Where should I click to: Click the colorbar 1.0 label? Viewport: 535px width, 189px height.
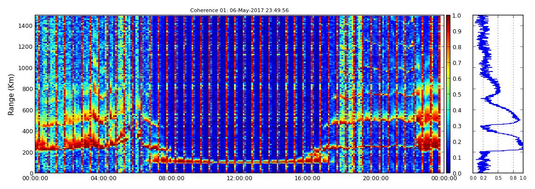[457, 16]
